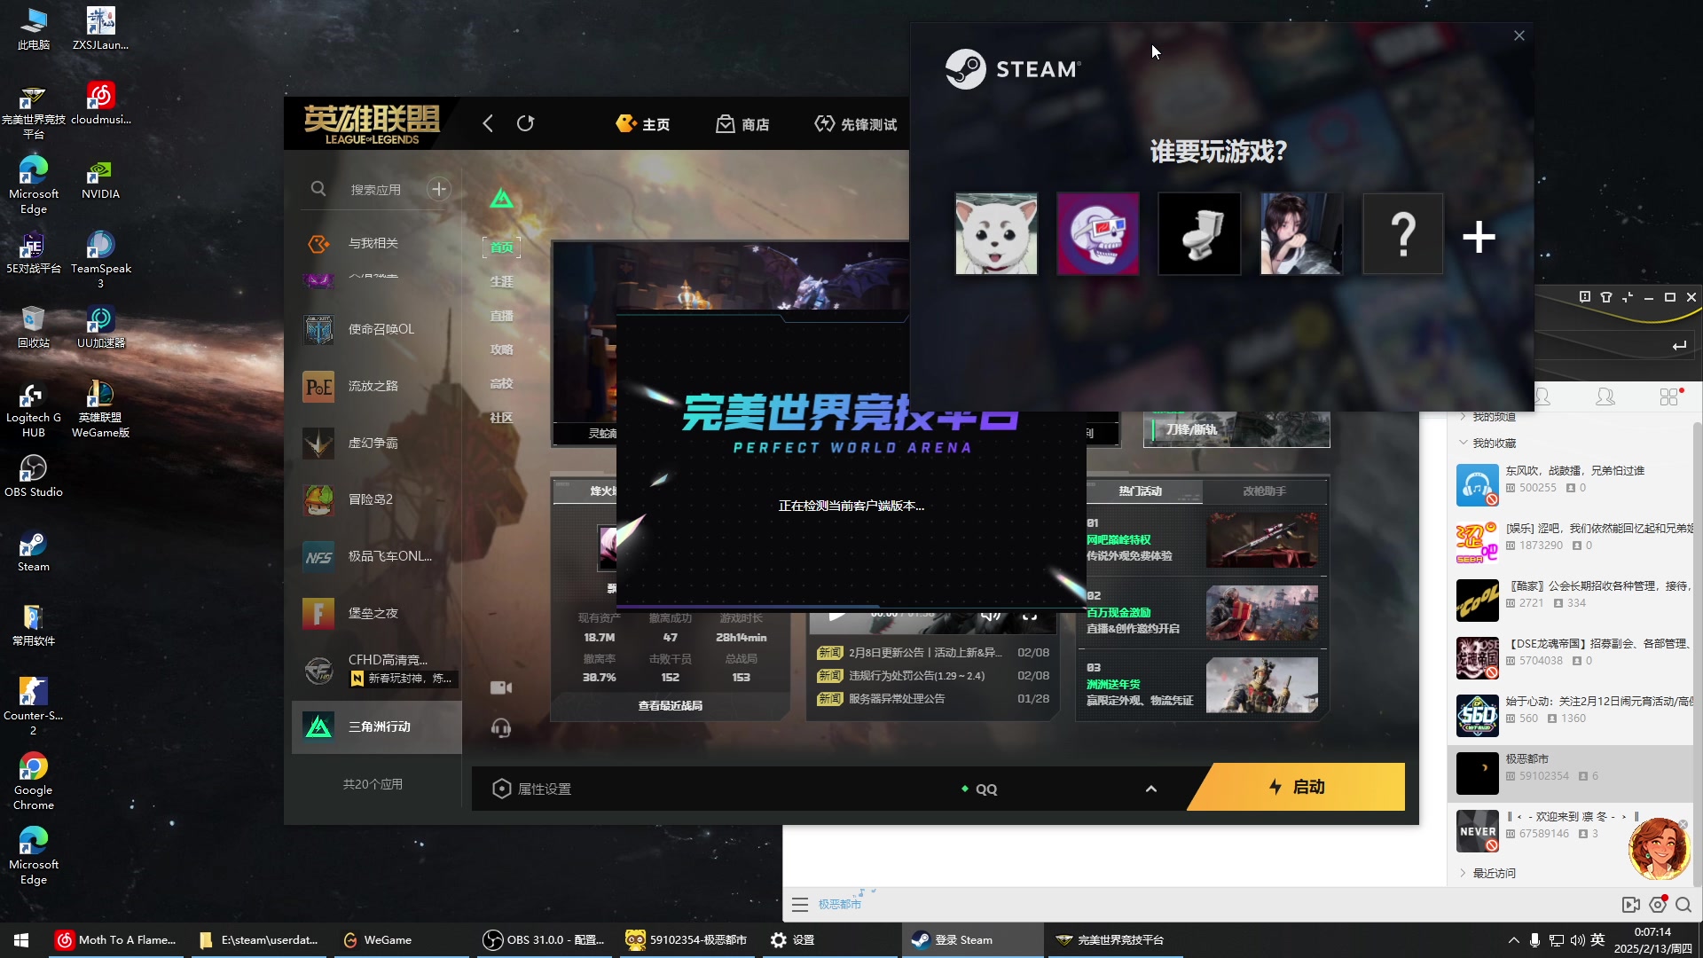
Task: Open the 攻略 section of 三角洲行动
Action: (502, 349)
